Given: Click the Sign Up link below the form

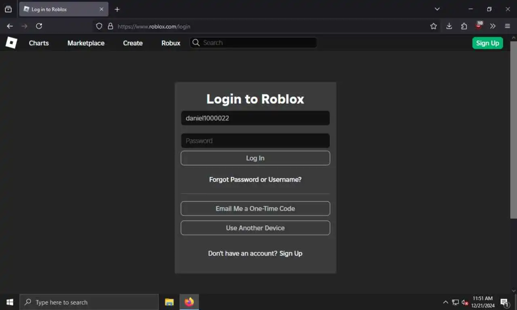Looking at the screenshot, I should click(x=291, y=253).
